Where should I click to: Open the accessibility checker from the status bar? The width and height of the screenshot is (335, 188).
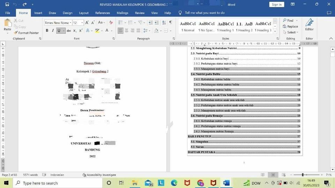click(99, 175)
